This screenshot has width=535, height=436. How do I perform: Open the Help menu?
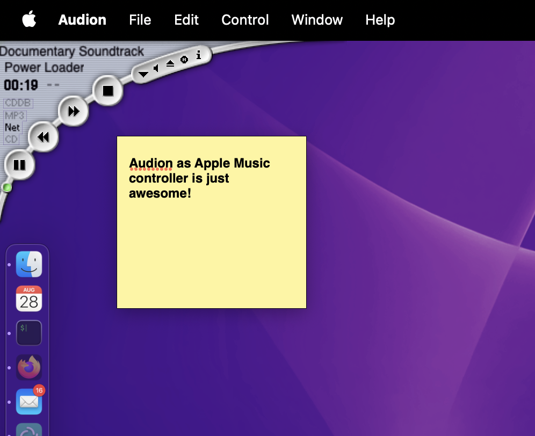click(380, 20)
